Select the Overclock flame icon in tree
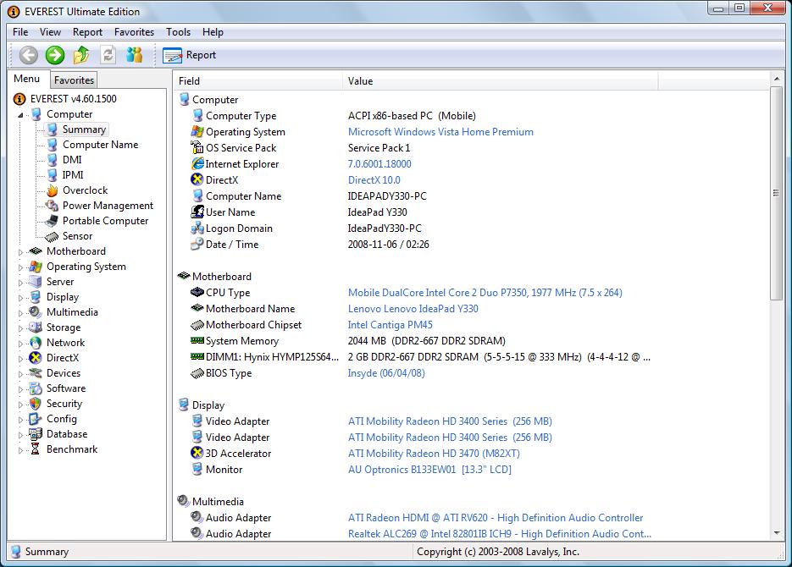792x567 pixels. point(52,190)
